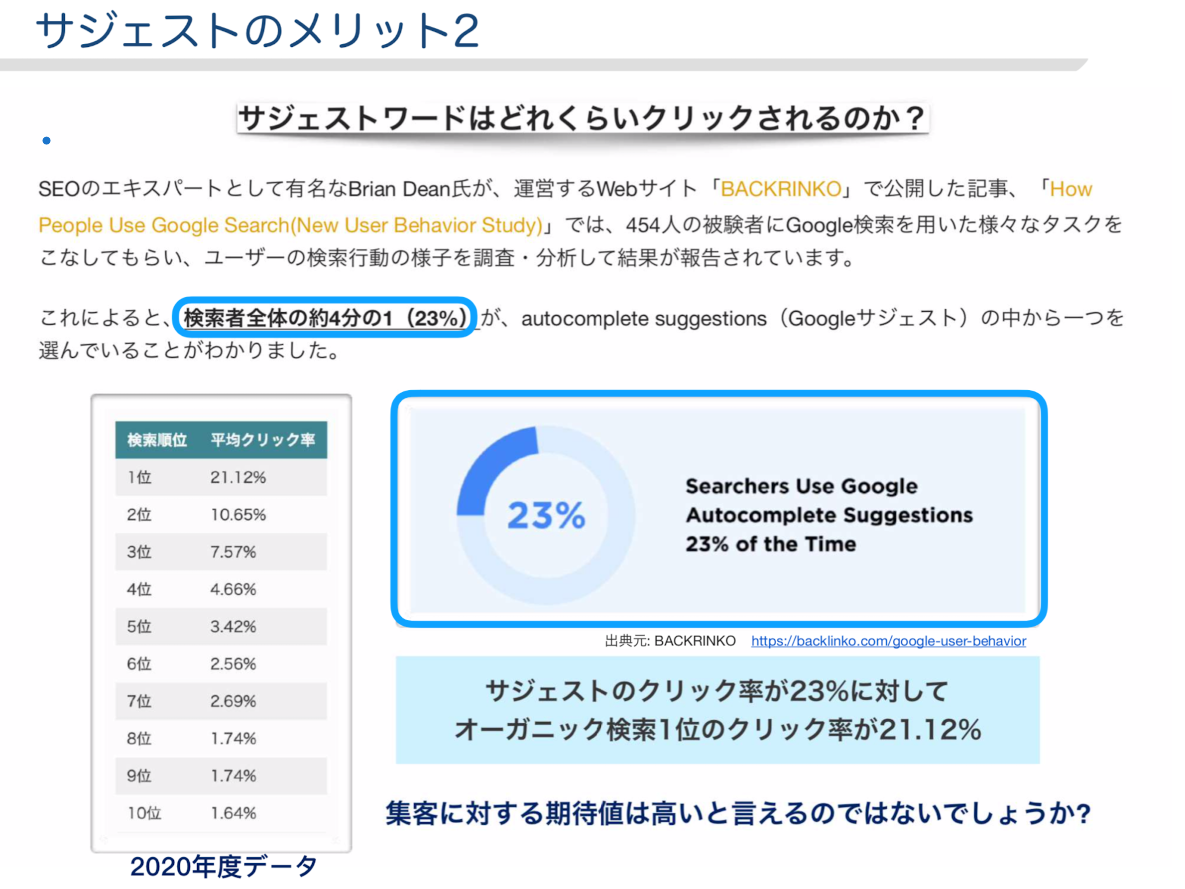Click the 5位 row showing 3.42%
Image resolution: width=1185 pixels, height=889 pixels.
221,627
